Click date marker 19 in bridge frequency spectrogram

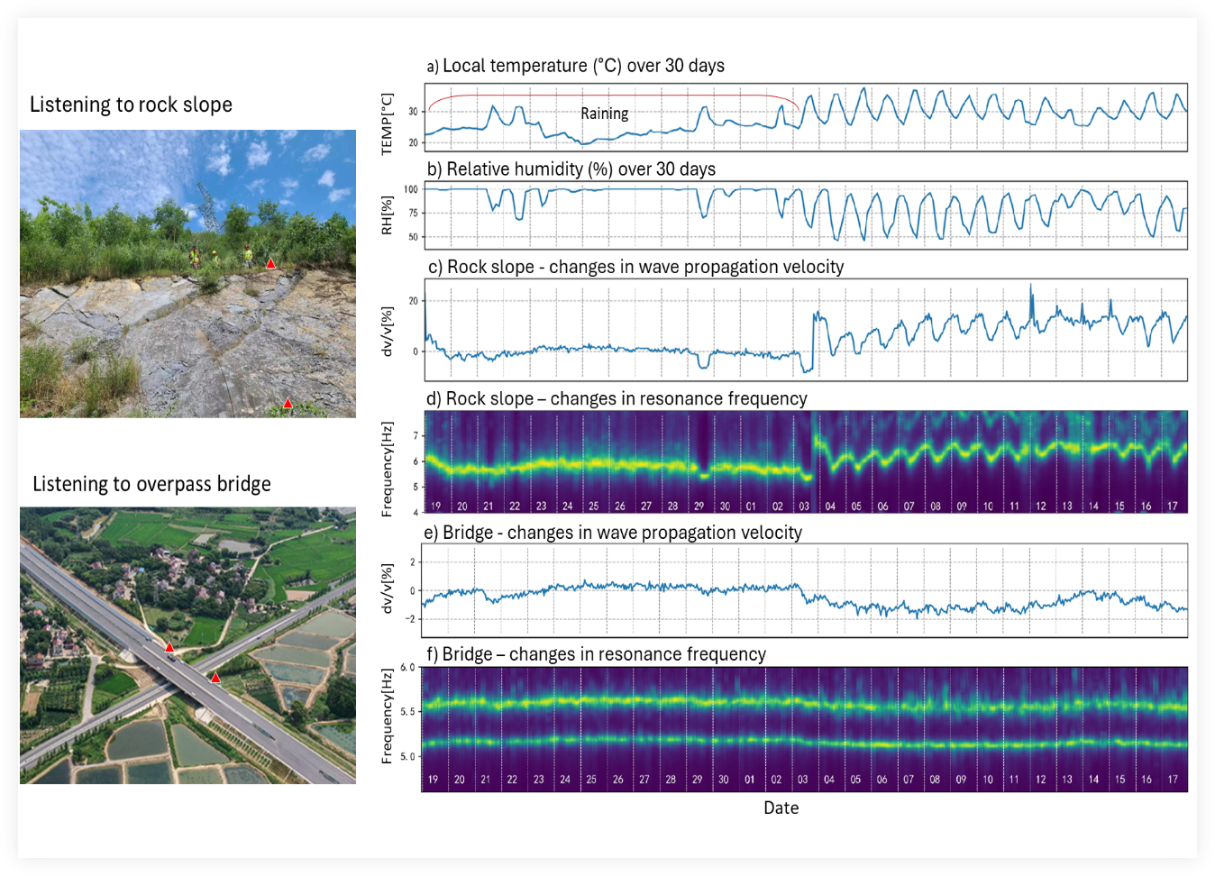pos(433,780)
